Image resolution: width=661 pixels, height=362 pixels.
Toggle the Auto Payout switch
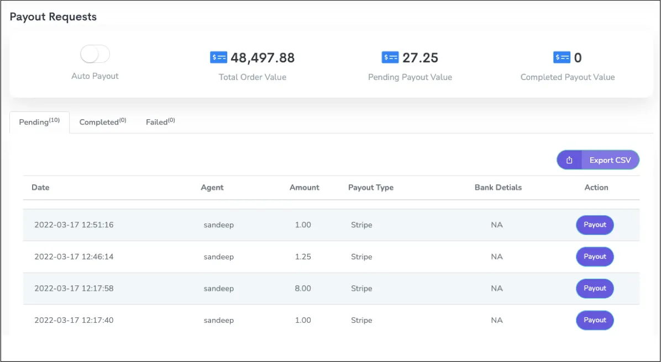coord(95,54)
